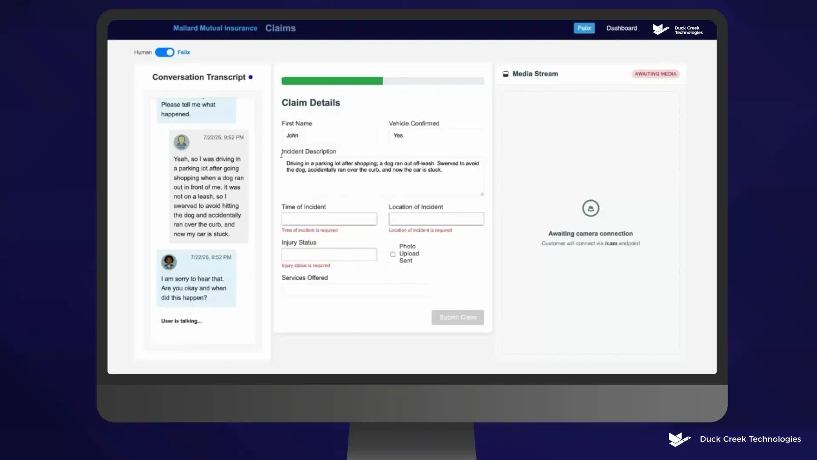Click the blue live indicator dot
This screenshot has width=817, height=460.
(251, 77)
